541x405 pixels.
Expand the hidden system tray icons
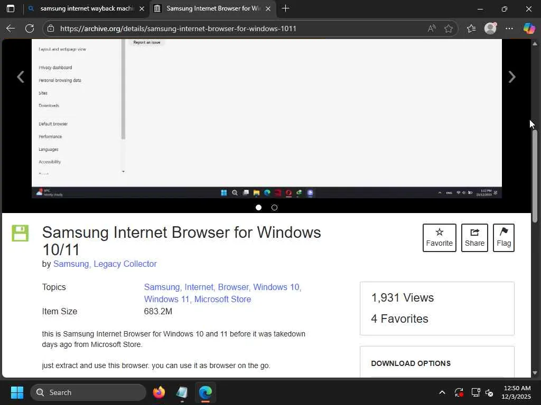pyautogui.click(x=442, y=392)
